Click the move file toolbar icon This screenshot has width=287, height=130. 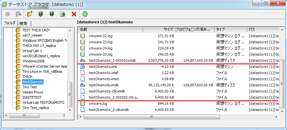click(x=63, y=14)
